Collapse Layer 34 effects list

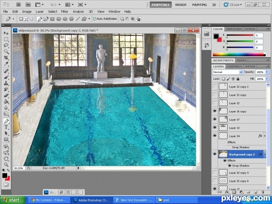click(x=265, y=136)
